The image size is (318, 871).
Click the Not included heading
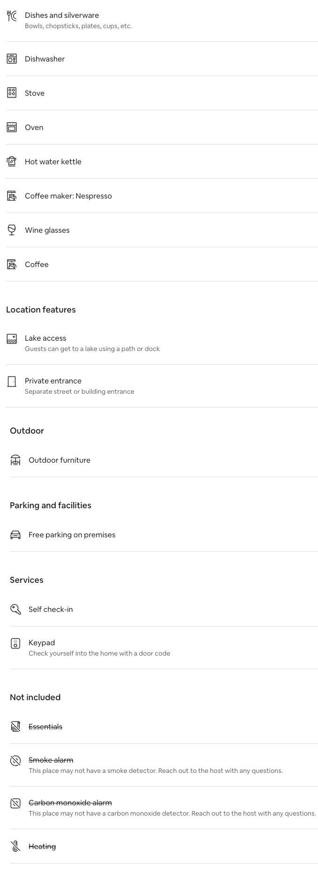click(35, 697)
